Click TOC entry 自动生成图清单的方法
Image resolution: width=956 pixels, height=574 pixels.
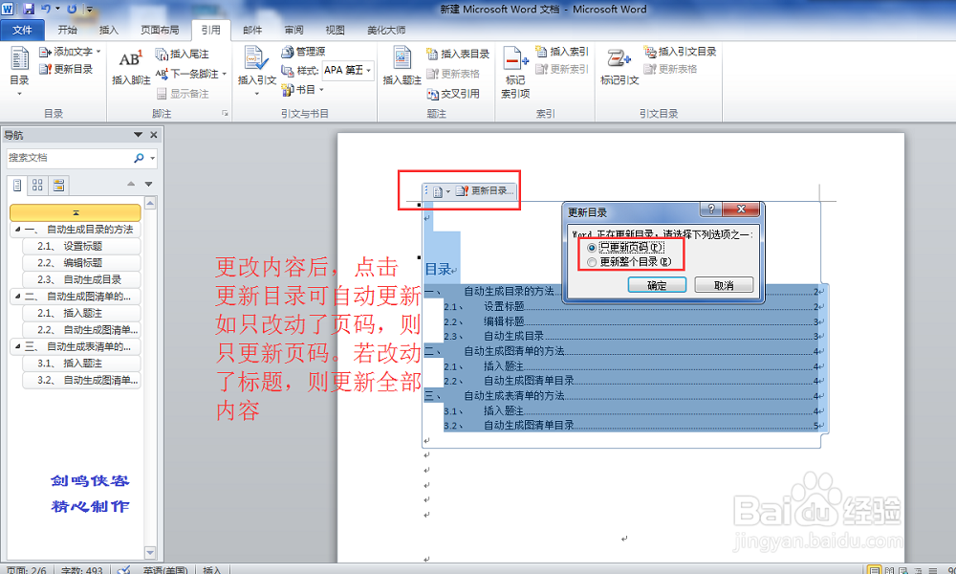(x=514, y=351)
